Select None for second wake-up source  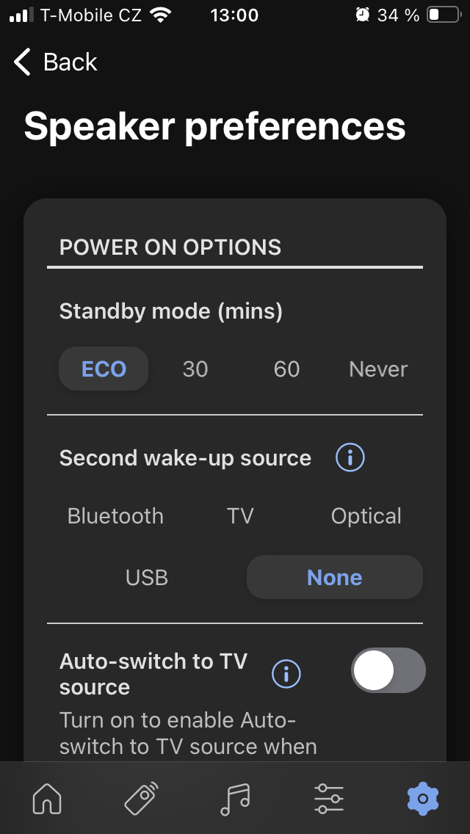(334, 578)
